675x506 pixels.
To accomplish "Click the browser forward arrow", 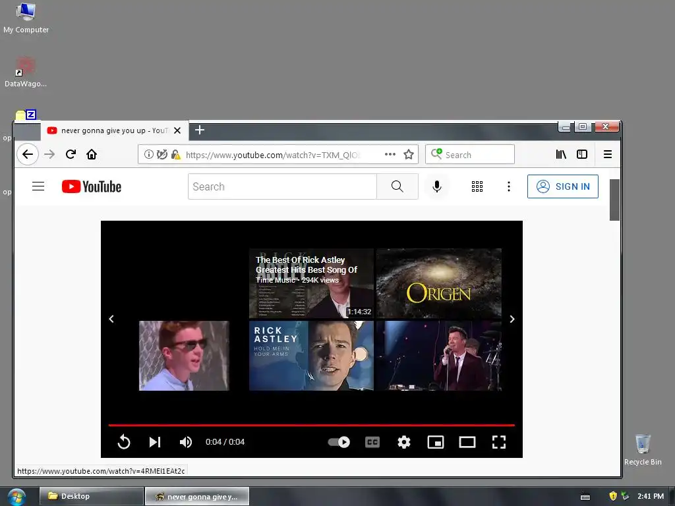I will point(49,154).
